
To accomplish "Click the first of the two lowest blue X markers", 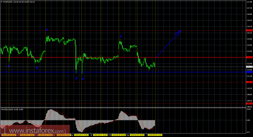I will click(76, 78).
